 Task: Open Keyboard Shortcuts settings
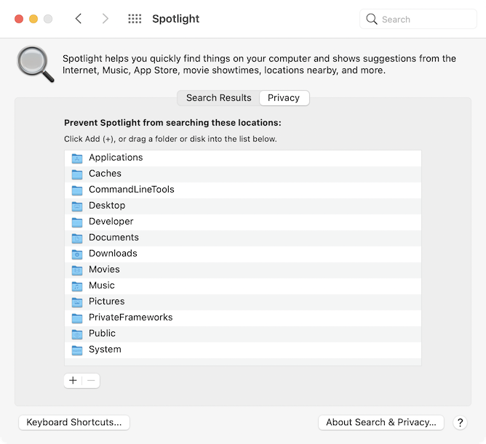74,422
